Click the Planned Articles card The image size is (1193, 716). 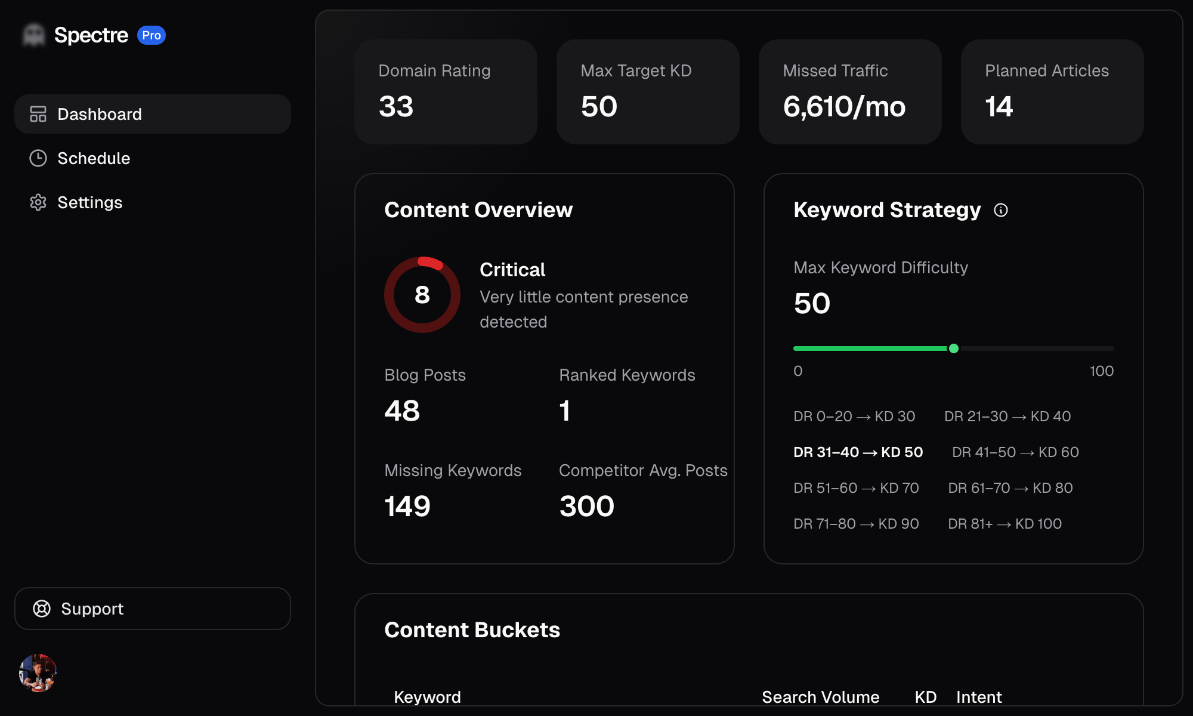click(1051, 91)
